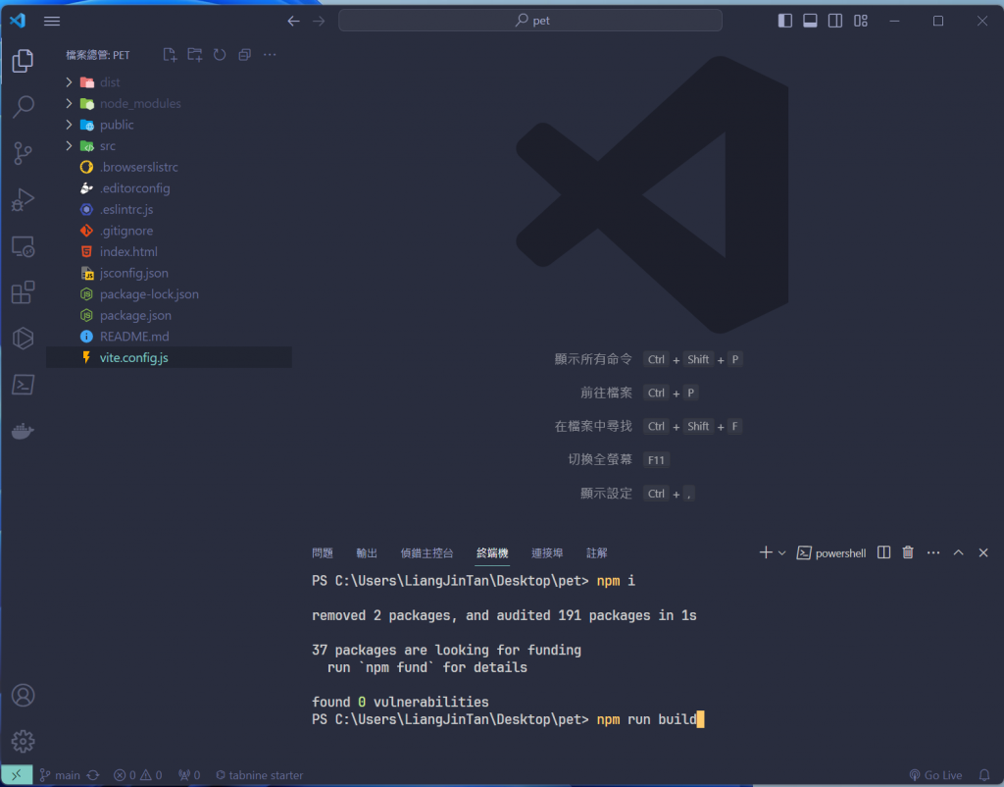1004x787 pixels.
Task: Create a new file in explorer
Action: tap(170, 55)
